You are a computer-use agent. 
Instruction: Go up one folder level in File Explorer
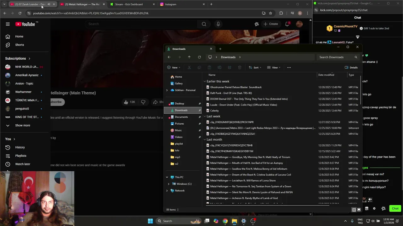coord(189,57)
